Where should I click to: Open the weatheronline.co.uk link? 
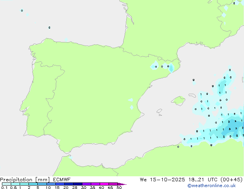[212, 186]
